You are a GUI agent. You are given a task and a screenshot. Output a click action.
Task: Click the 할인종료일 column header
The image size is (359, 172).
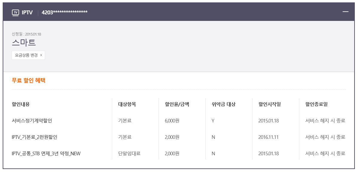pyautogui.click(x=316, y=105)
